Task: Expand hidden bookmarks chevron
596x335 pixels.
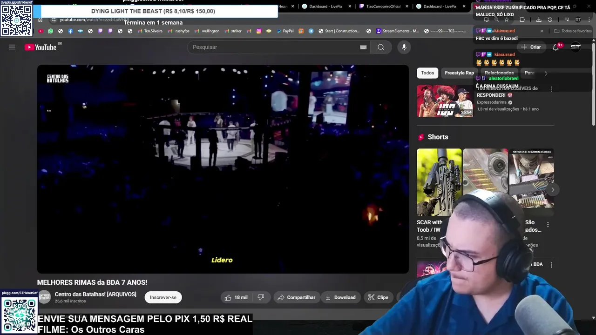Action: click(x=542, y=31)
